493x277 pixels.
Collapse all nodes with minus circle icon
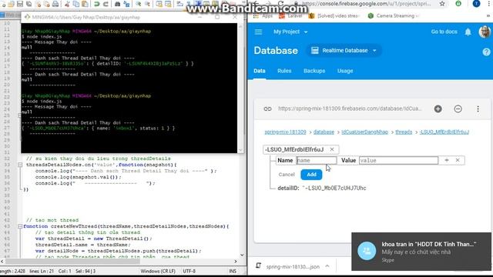click(x=458, y=108)
